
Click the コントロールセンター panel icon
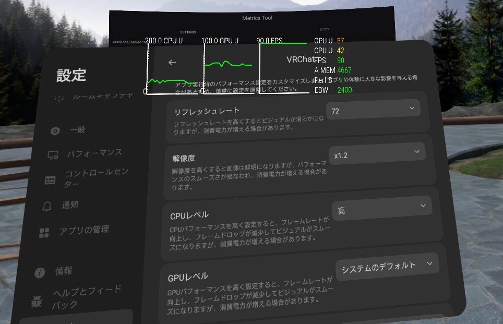pyautogui.click(x=50, y=181)
